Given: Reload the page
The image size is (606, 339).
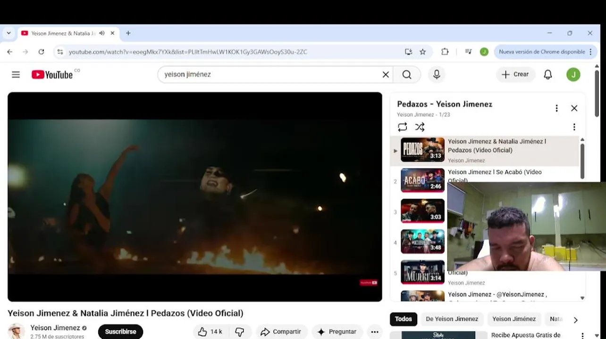Looking at the screenshot, I should [x=41, y=52].
